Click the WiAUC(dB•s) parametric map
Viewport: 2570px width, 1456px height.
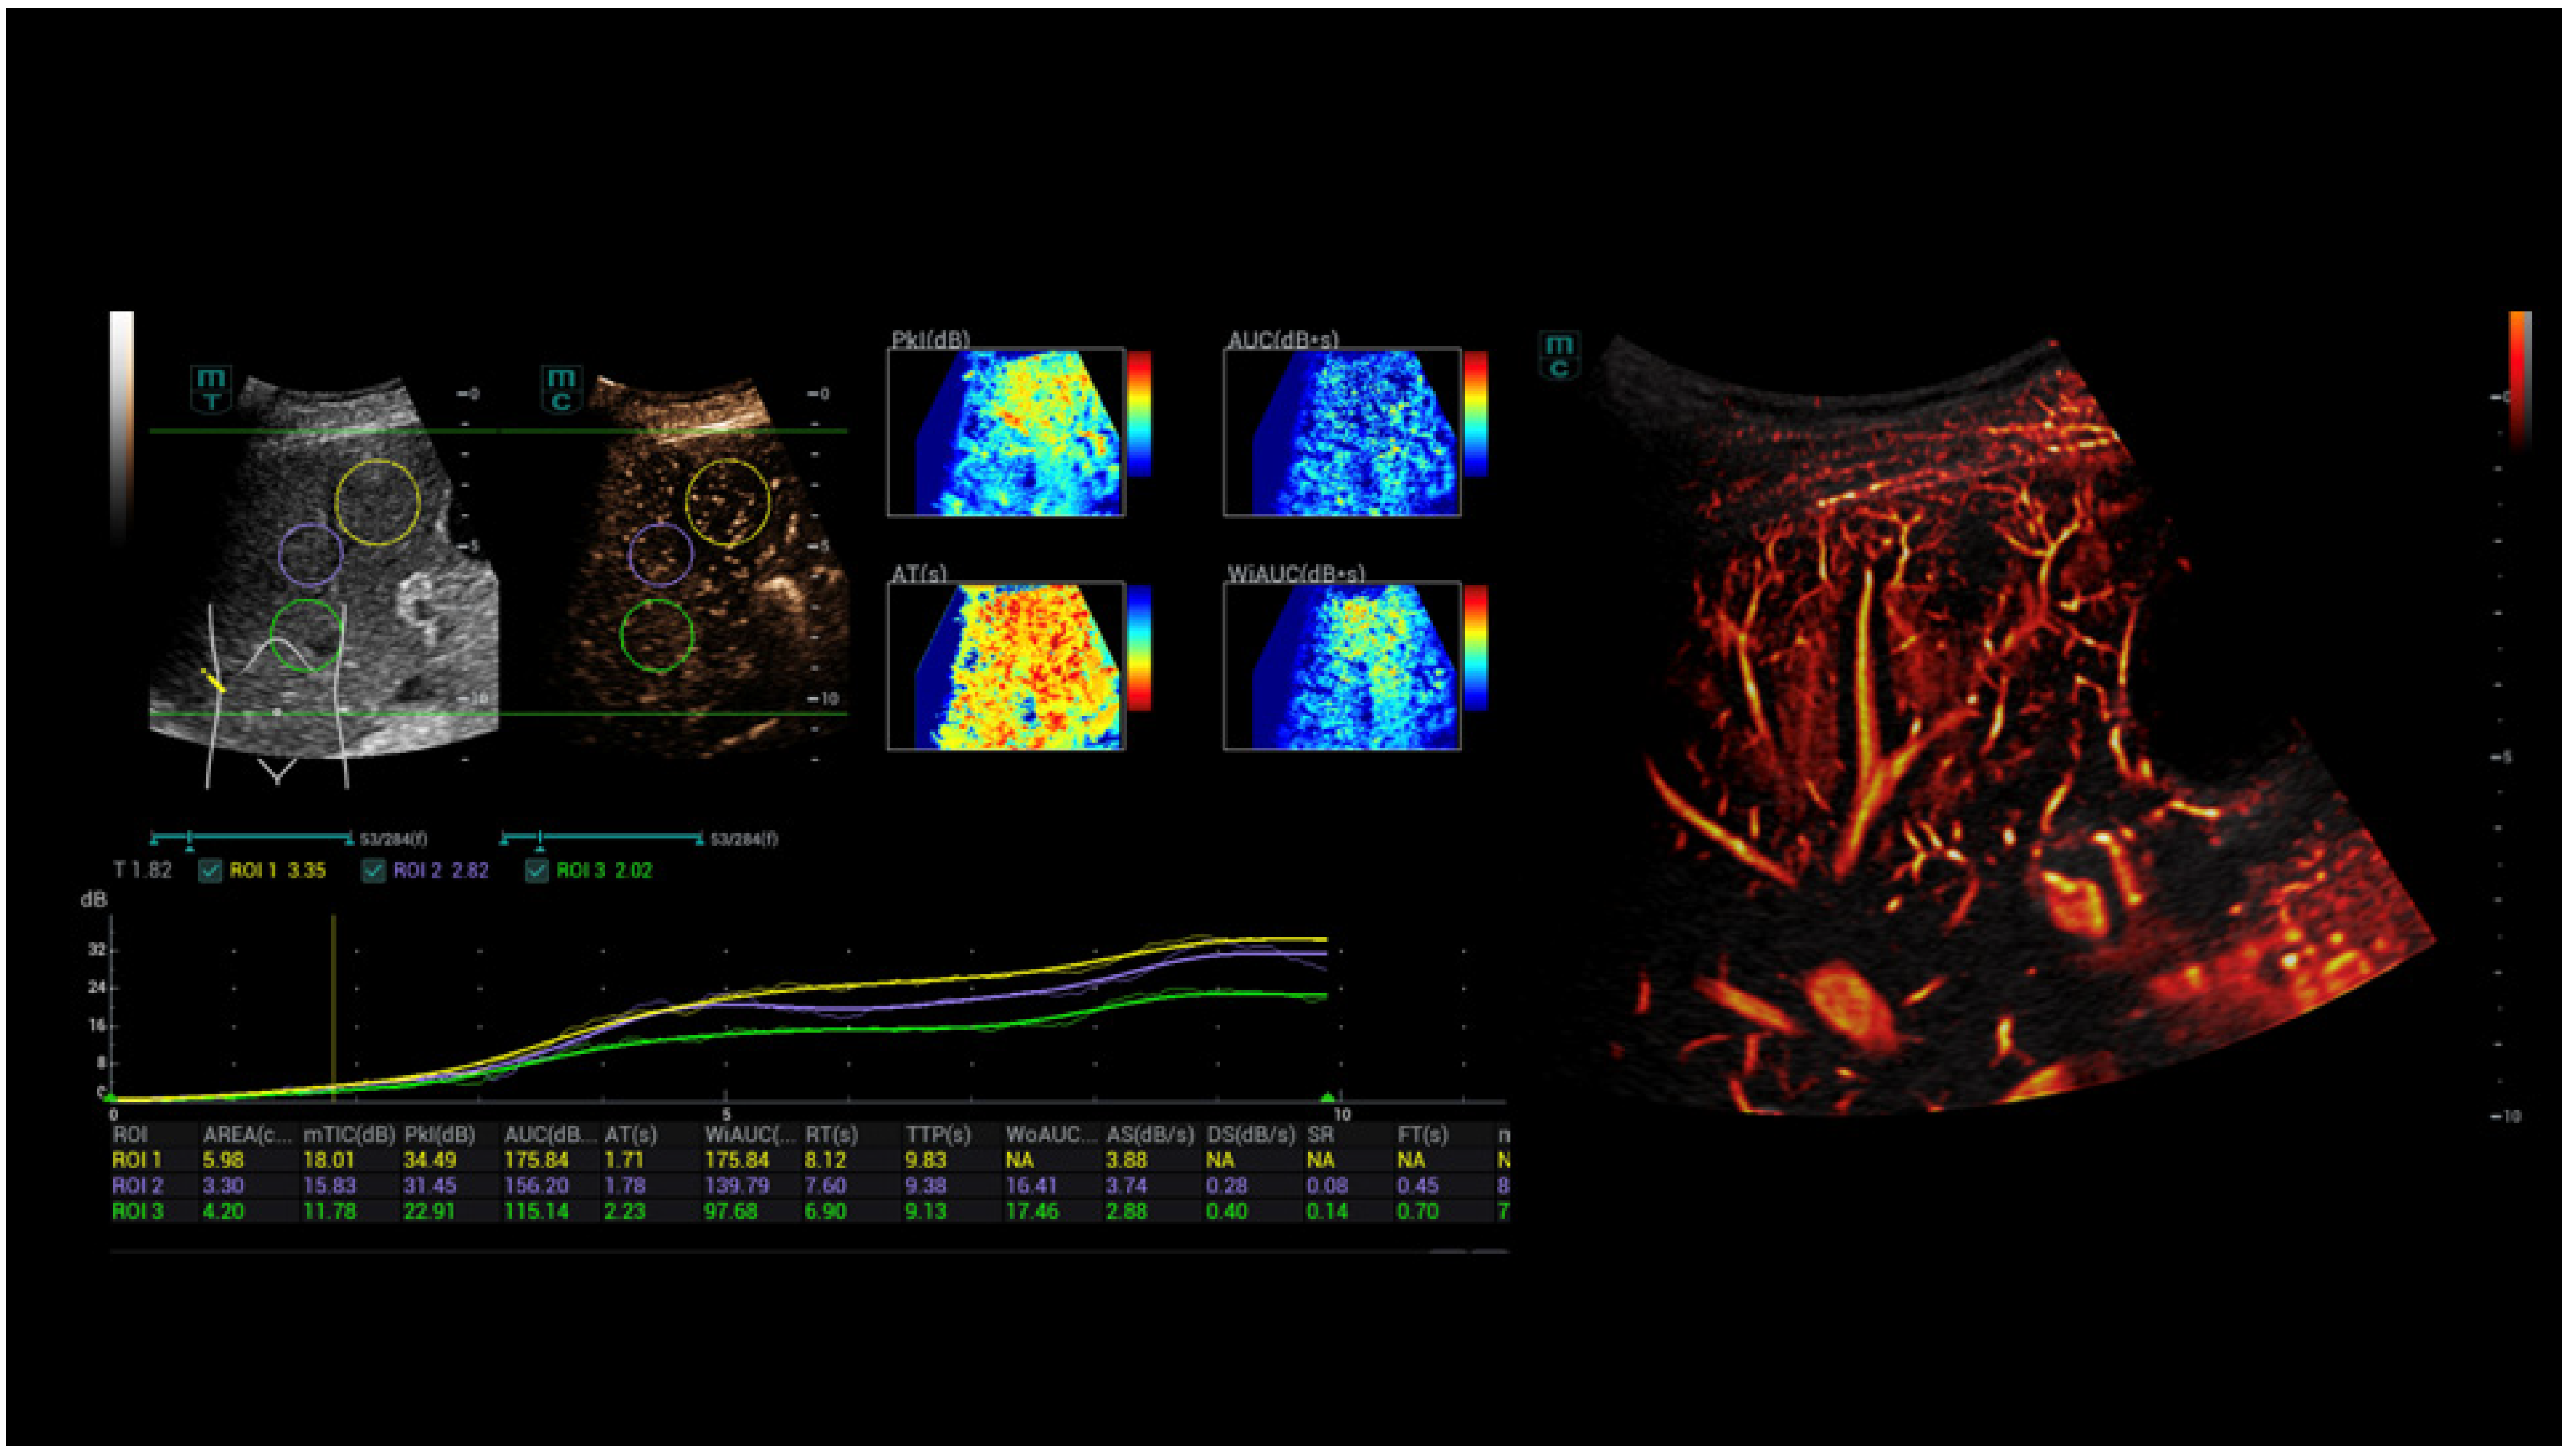point(1341,666)
